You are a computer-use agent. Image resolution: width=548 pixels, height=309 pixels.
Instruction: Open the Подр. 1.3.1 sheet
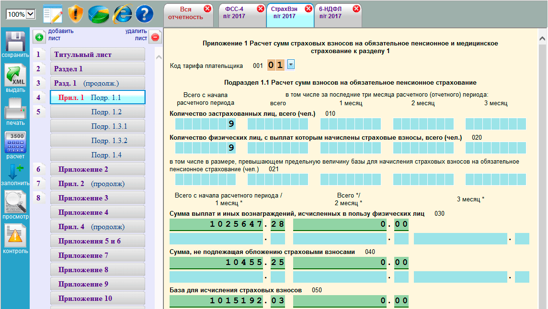click(x=98, y=126)
